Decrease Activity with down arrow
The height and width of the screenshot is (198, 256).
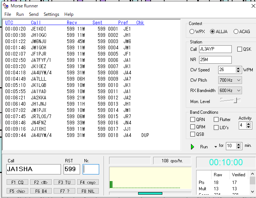[x=249, y=127]
